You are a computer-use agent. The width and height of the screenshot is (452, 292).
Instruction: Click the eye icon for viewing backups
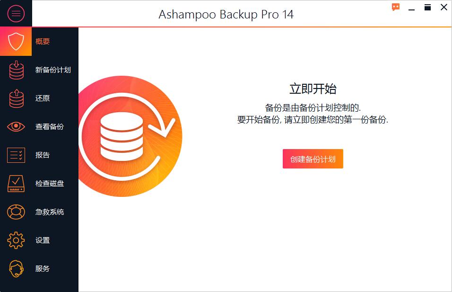(x=16, y=126)
